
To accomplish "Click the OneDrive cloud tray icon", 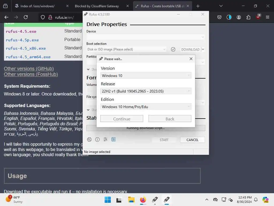I will 215,200.
